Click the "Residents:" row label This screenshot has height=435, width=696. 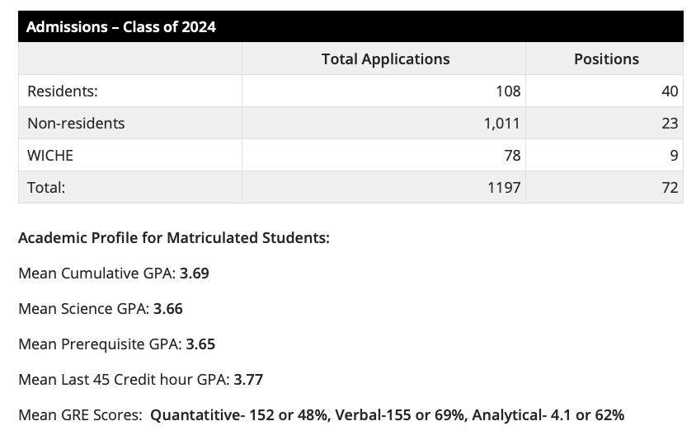point(63,91)
